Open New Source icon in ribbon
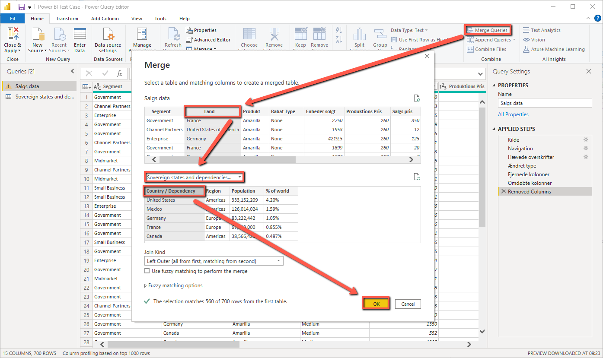Image resolution: width=603 pixels, height=358 pixels. pyautogui.click(x=38, y=34)
